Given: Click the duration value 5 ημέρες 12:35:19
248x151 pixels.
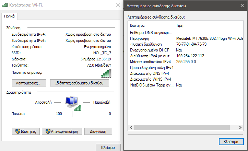Looking at the screenshot, I should point(96,59).
